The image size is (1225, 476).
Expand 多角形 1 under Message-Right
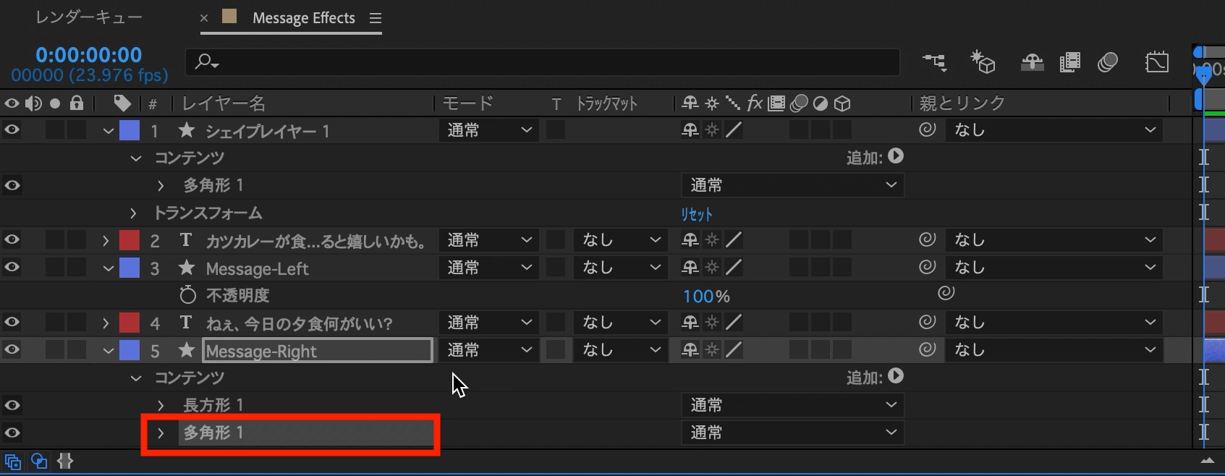pos(161,433)
